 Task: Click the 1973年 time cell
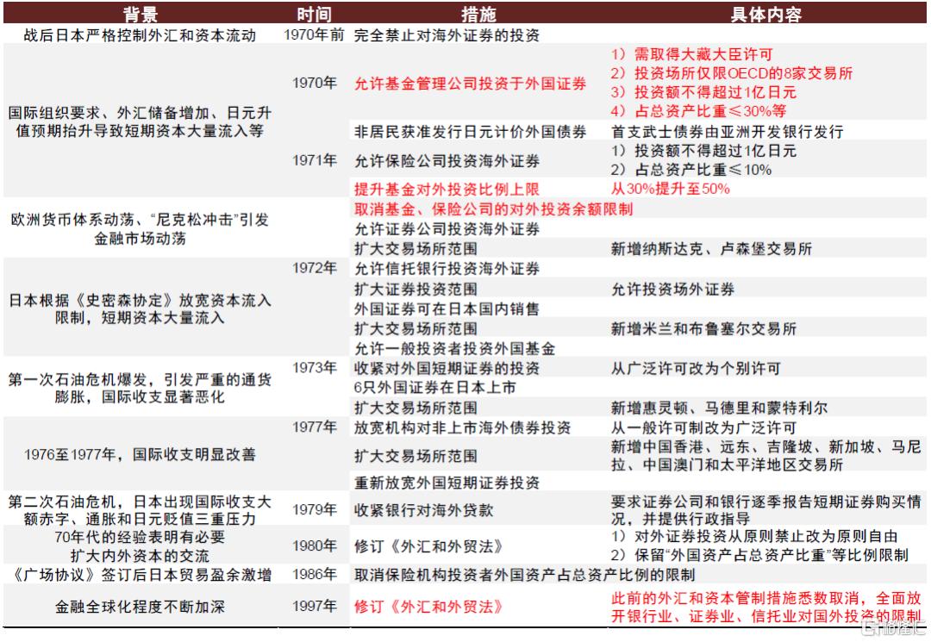click(314, 367)
